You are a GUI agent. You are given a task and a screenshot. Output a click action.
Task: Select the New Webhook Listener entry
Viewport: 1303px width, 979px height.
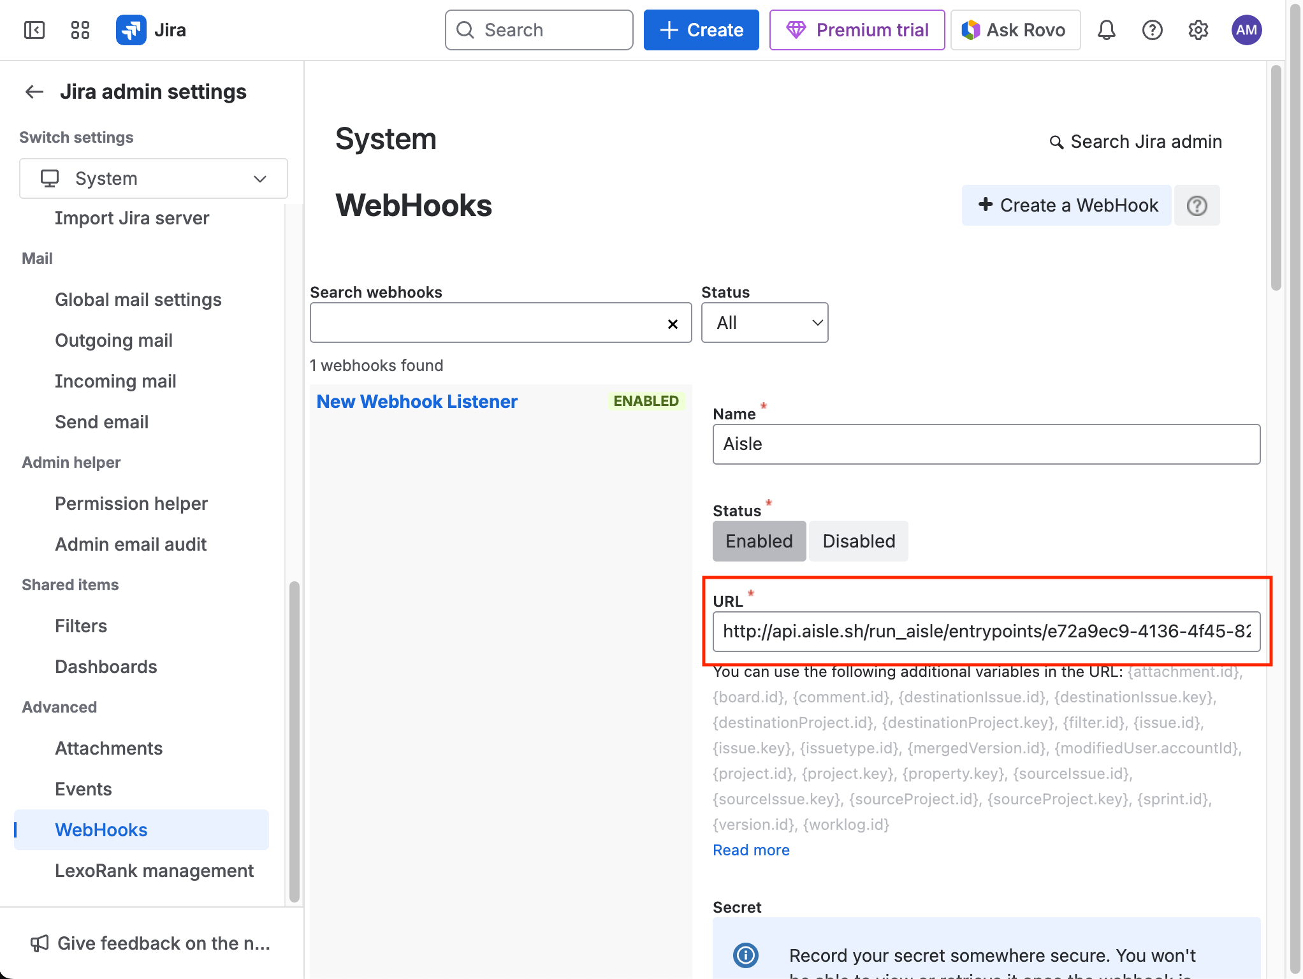click(x=417, y=402)
